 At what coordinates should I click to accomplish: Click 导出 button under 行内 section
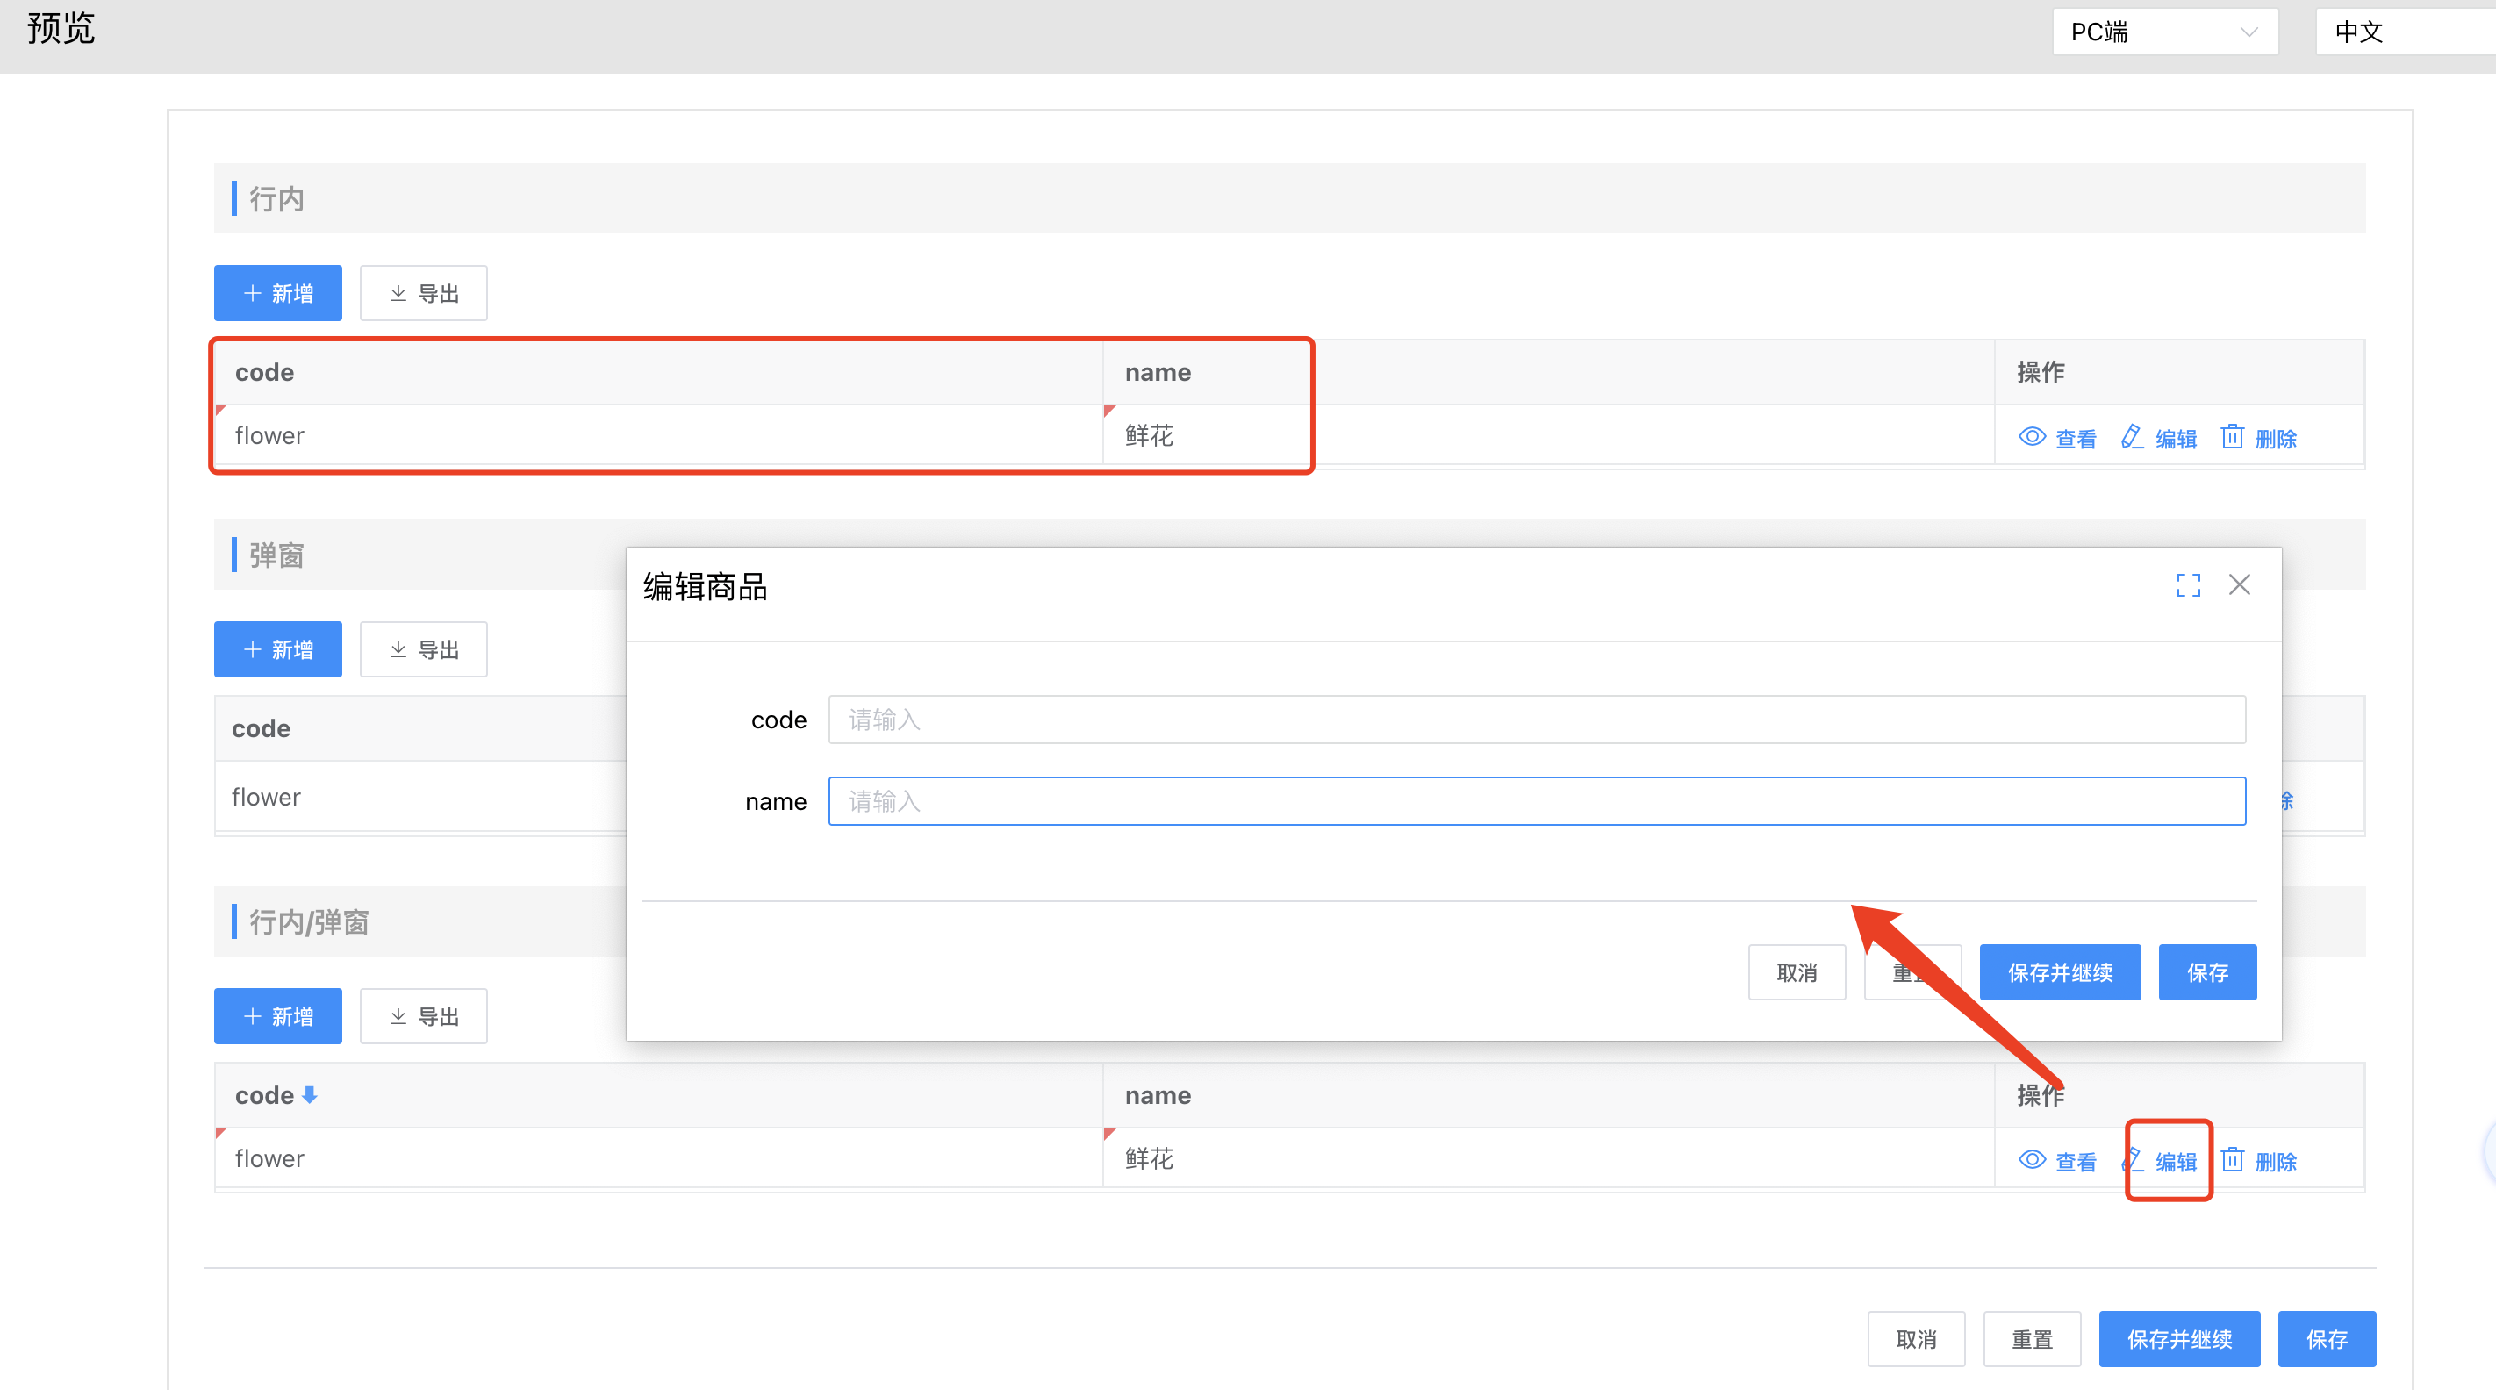tap(423, 292)
